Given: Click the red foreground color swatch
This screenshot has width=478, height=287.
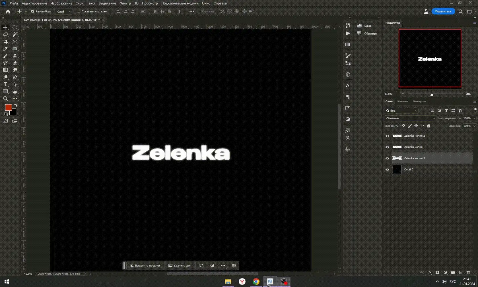Looking at the screenshot, I should 8,107.
